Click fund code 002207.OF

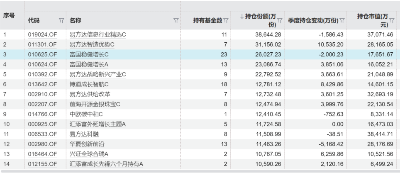[42, 104]
